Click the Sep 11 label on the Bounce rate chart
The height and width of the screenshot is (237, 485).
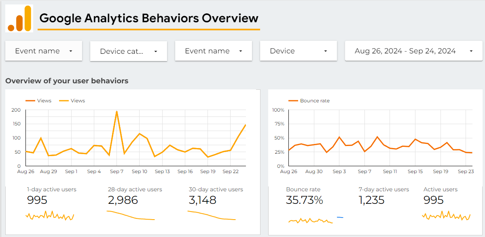[390, 171]
